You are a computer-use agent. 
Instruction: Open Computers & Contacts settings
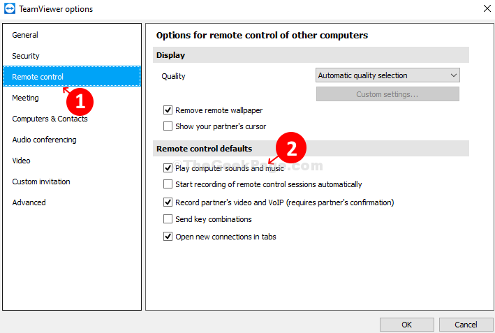[x=72, y=119]
